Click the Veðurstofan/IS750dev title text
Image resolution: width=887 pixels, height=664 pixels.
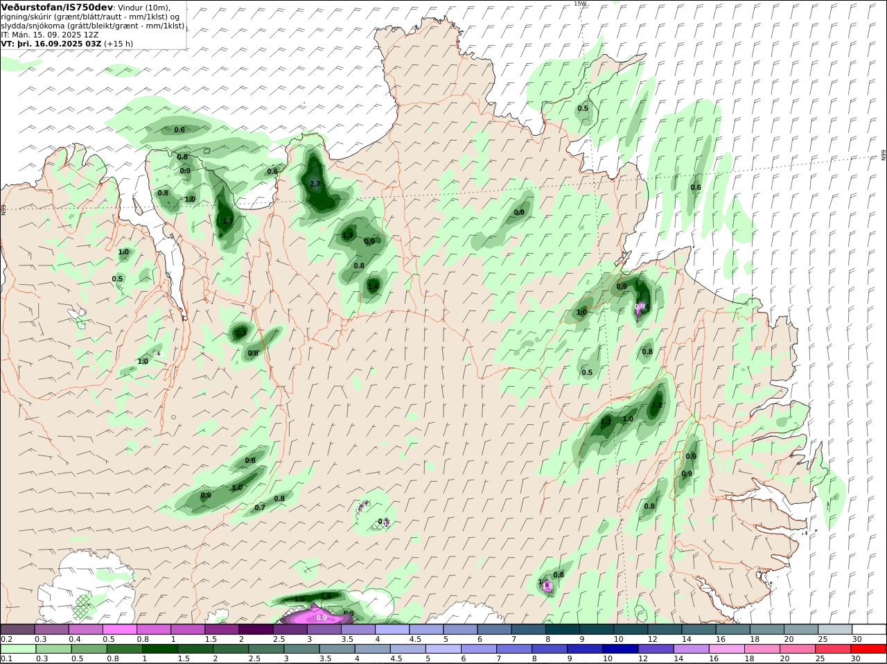[x=57, y=7]
